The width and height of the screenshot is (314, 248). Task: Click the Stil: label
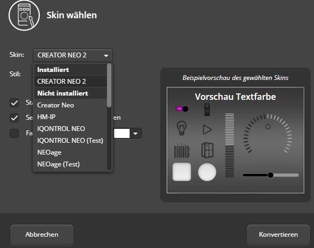click(x=15, y=74)
